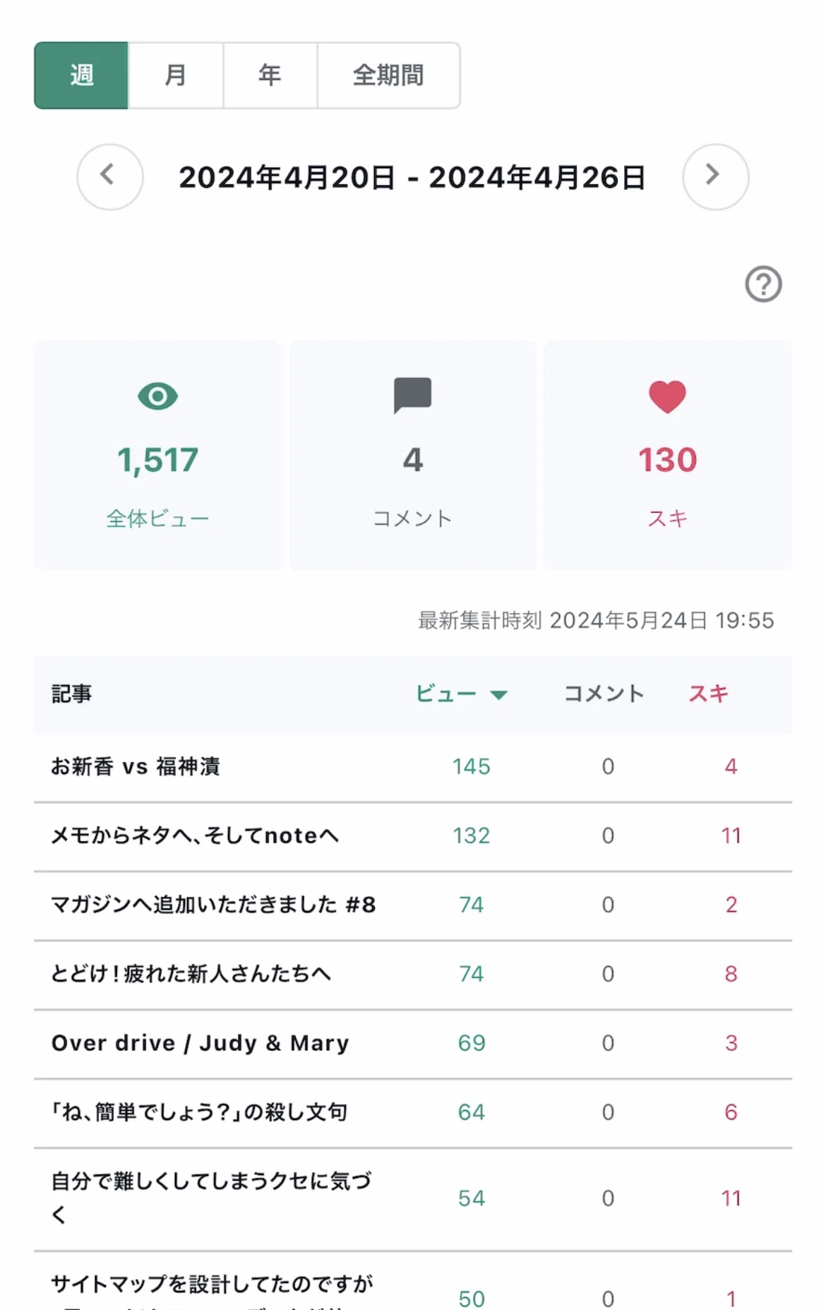Select the 全体ビュー summary card
The width and height of the screenshot is (826, 1310).
[x=158, y=455]
